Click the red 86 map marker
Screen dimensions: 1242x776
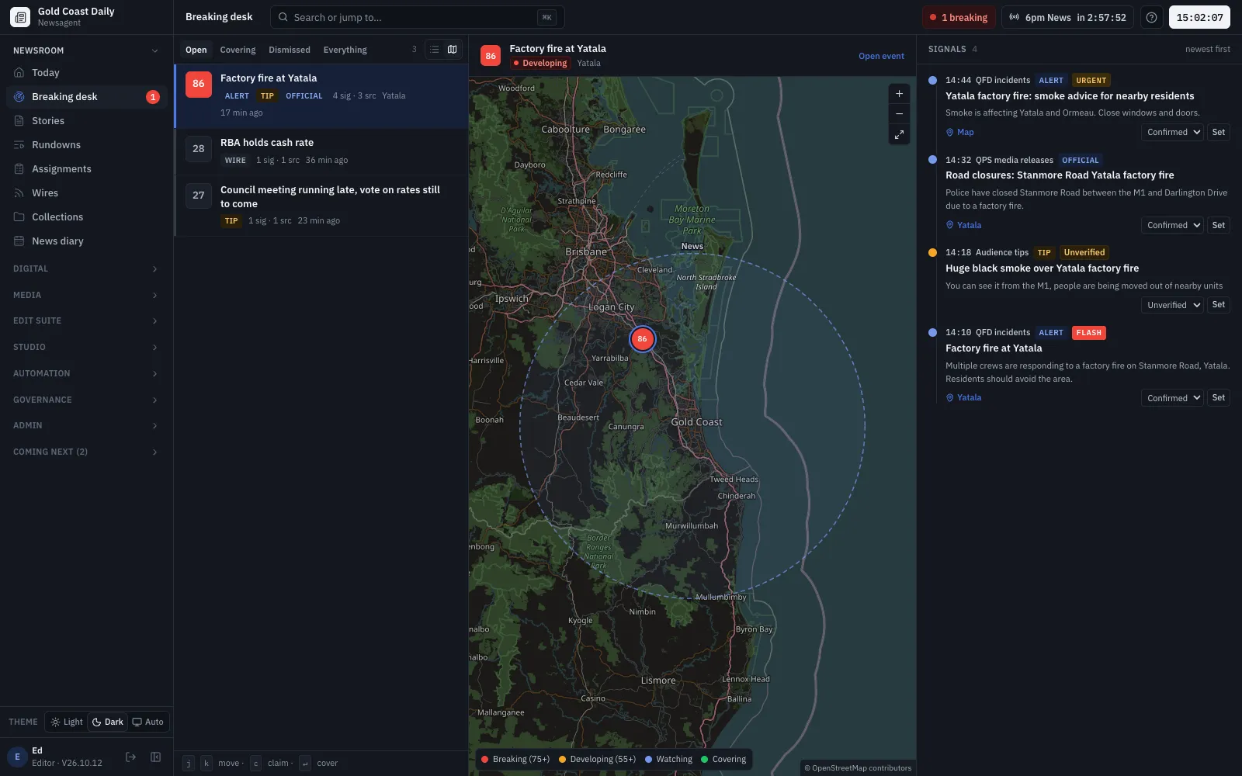tap(642, 339)
